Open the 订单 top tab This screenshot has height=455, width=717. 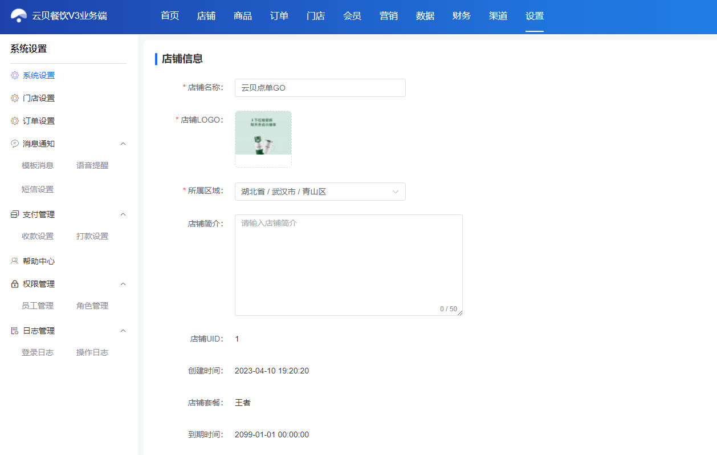tap(279, 16)
